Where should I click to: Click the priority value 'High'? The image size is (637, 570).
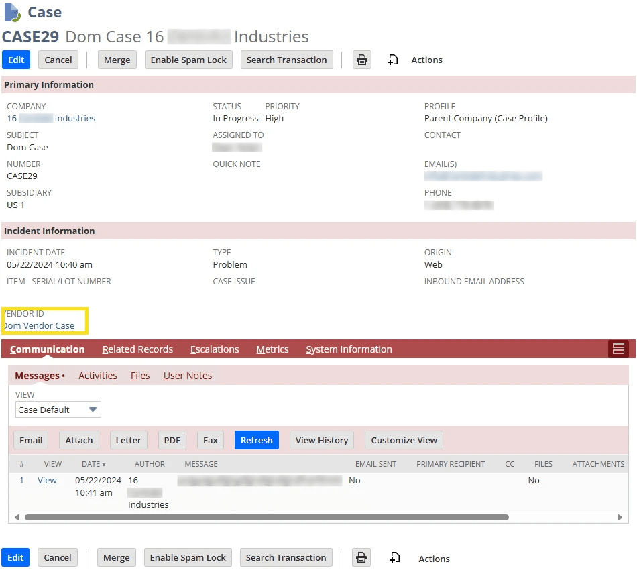[x=274, y=118]
